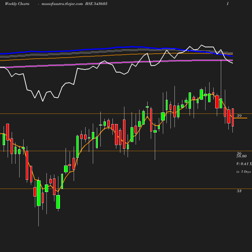Click the "1" label in top-right header
Image resolution: width=252 pixels, height=252 pixels.
(x=228, y=4)
